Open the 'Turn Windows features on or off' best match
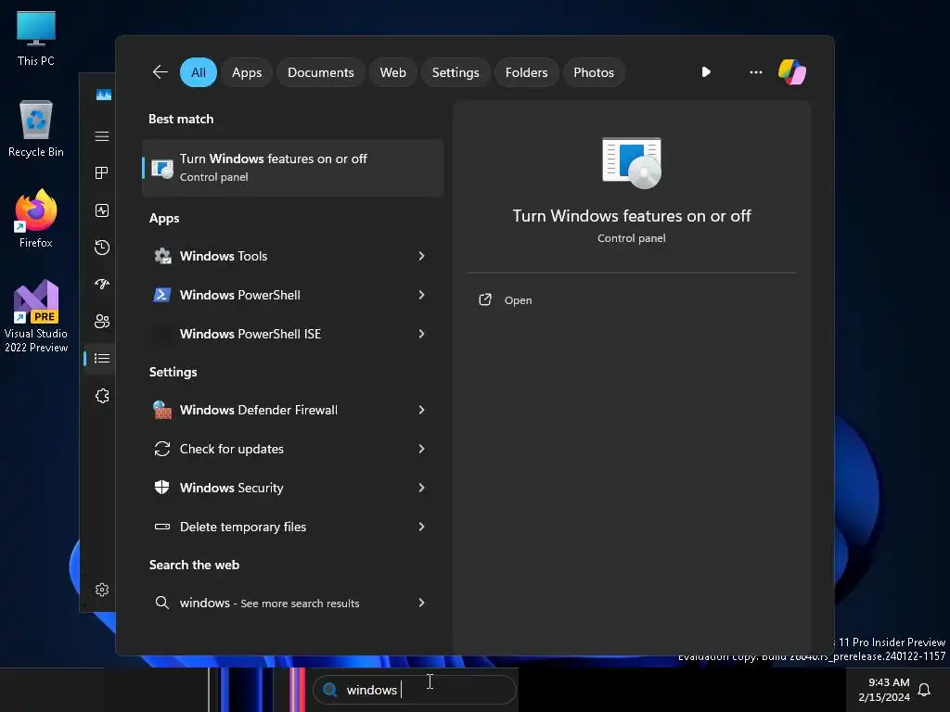 [292, 168]
